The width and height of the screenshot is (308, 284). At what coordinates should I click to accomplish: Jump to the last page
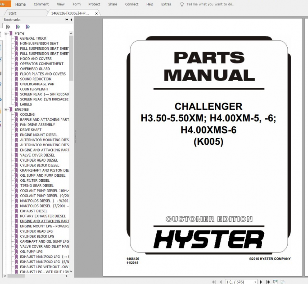click(268, 282)
